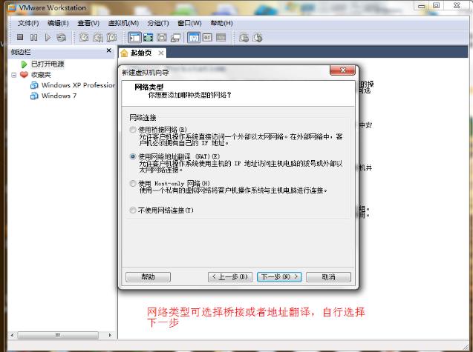Screen dimensions: 473x352
Task: Select 使用 Host-only 网络 radio button
Action: point(133,183)
